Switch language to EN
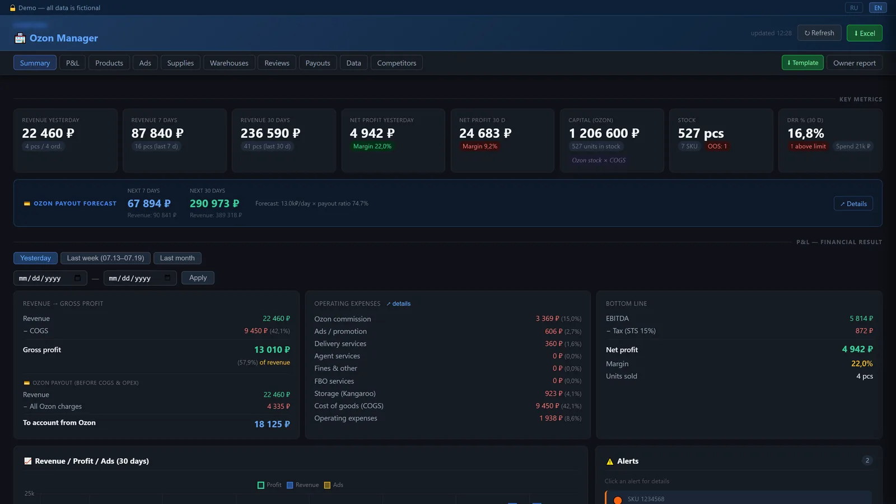The width and height of the screenshot is (896, 504). tap(878, 8)
